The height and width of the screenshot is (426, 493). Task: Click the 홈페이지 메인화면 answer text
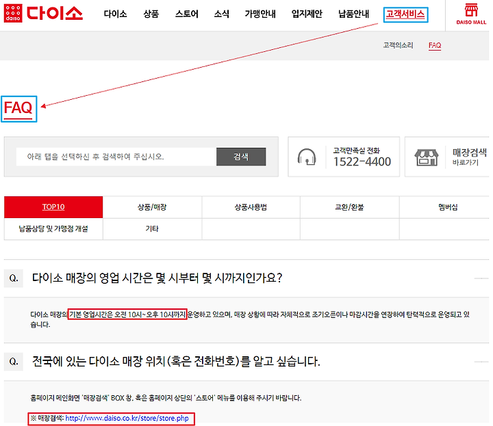point(166,398)
